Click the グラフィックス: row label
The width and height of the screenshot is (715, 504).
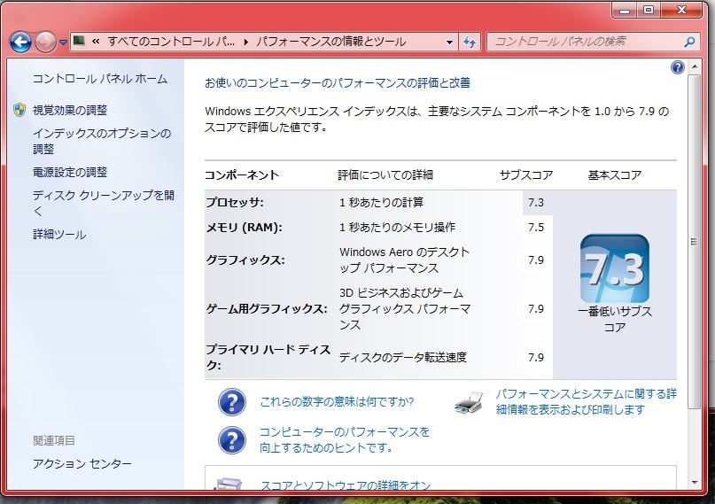[245, 260]
